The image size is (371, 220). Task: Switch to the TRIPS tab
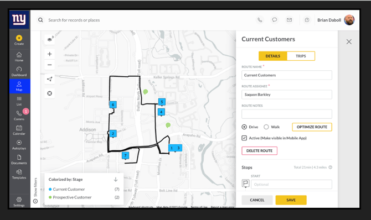coord(301,56)
